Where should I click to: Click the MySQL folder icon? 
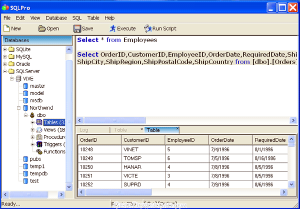pyautogui.click(x=11, y=57)
